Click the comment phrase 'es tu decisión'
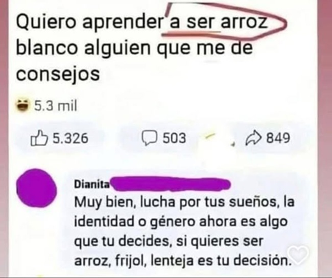The height and width of the screenshot is (278, 332). [x=243, y=260]
